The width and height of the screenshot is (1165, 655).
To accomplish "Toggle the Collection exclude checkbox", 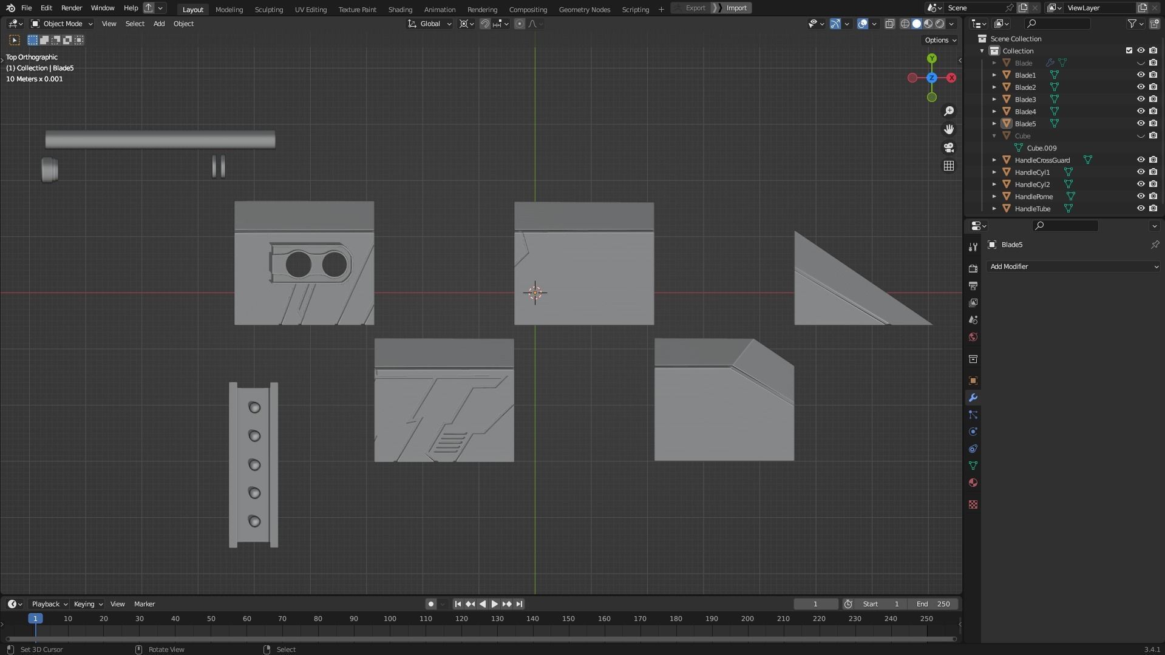I will [1129, 51].
